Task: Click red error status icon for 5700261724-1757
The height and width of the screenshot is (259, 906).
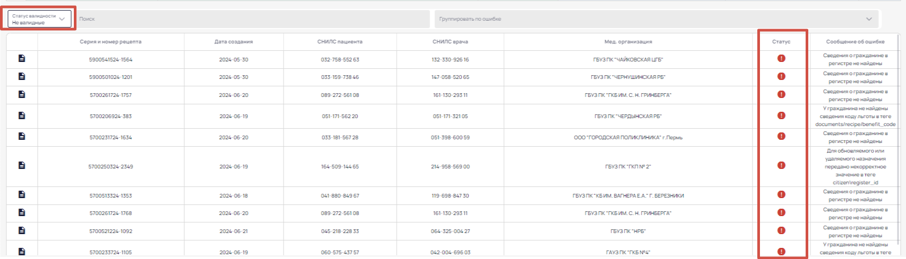Action: 781,94
